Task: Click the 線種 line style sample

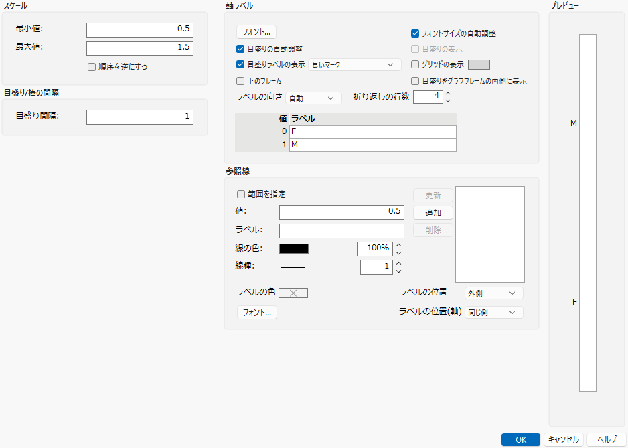Action: [293, 267]
